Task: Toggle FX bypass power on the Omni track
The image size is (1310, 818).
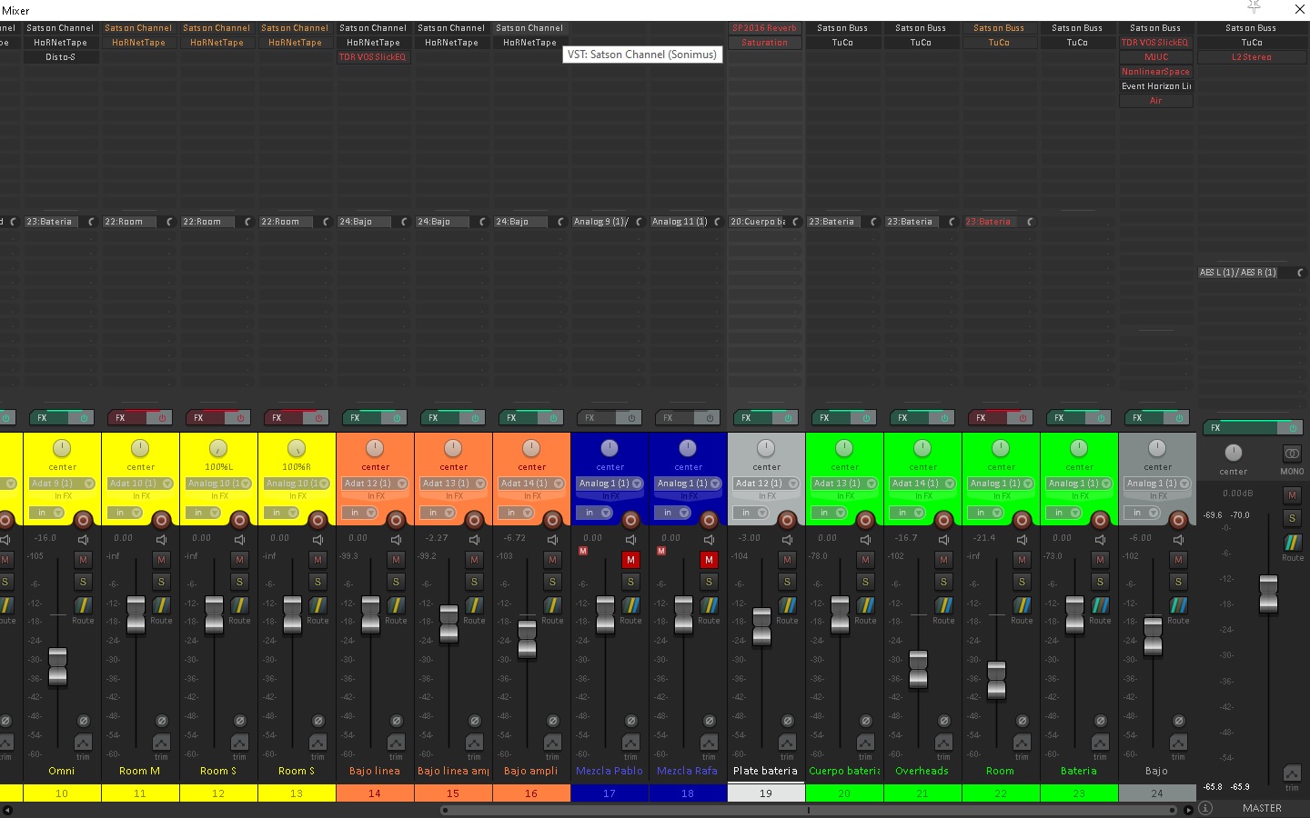Action: 83,417
